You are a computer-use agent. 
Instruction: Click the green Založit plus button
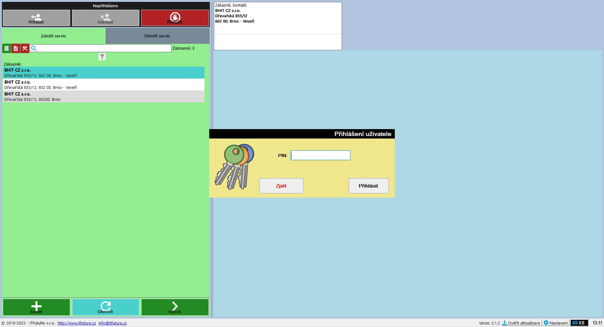pyautogui.click(x=36, y=307)
